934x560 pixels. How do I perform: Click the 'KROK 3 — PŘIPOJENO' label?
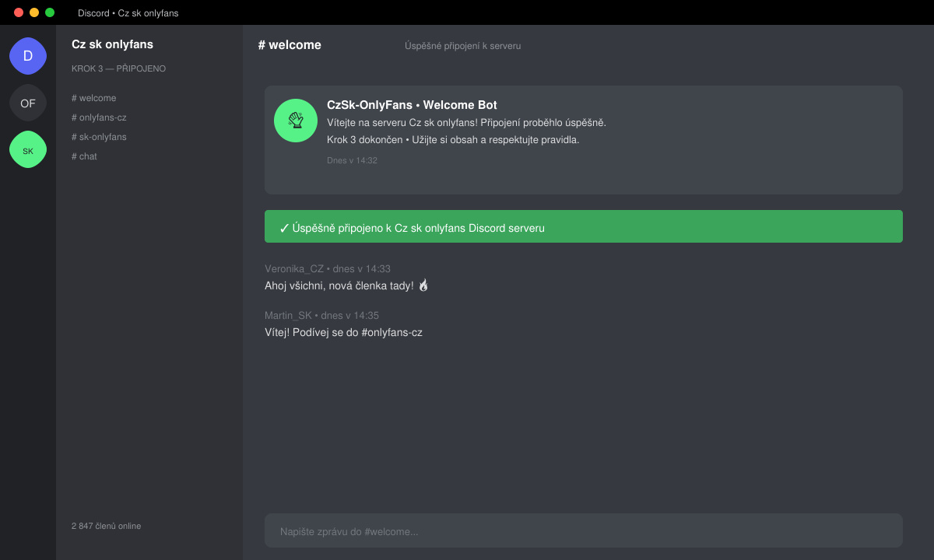pos(118,68)
